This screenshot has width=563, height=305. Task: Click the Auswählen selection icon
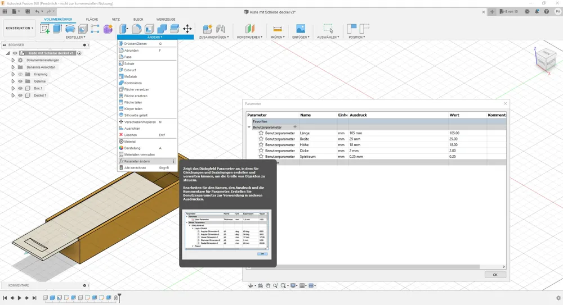point(328,29)
